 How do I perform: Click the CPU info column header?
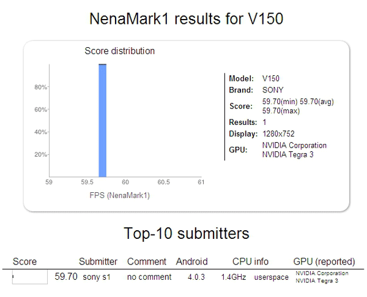(x=250, y=261)
